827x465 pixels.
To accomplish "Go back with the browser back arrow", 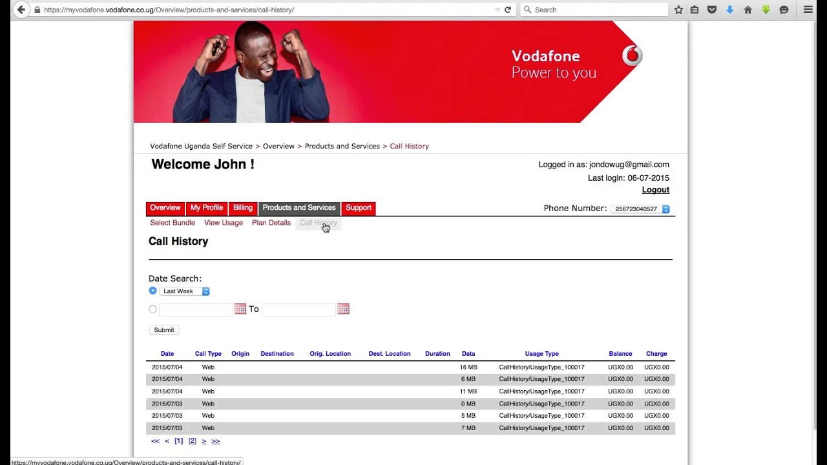I will (x=21, y=10).
